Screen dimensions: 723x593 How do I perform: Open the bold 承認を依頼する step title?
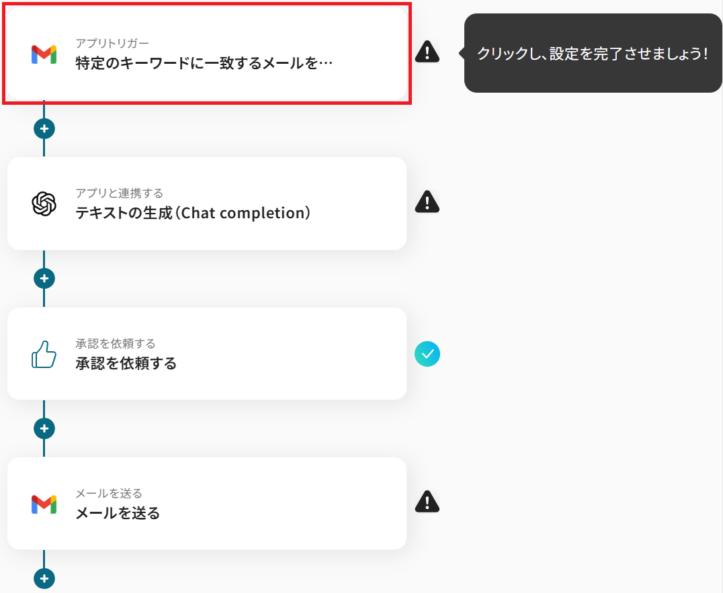pyautogui.click(x=126, y=363)
